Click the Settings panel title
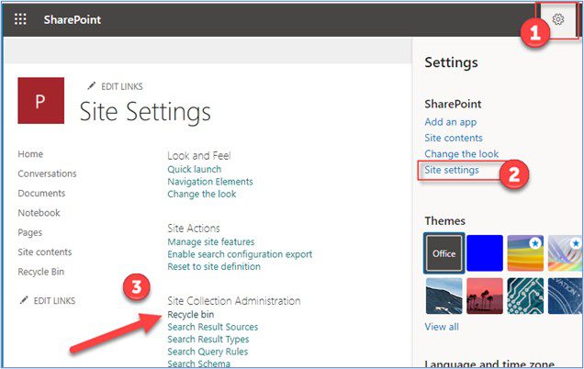584x369 pixels. point(451,62)
